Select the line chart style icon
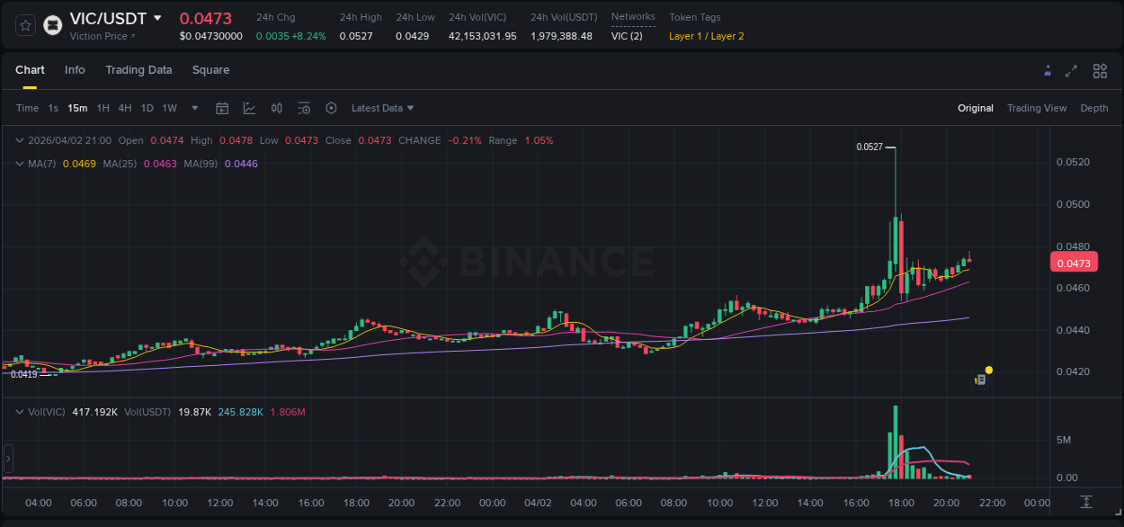This screenshot has width=1124, height=527. 250,108
